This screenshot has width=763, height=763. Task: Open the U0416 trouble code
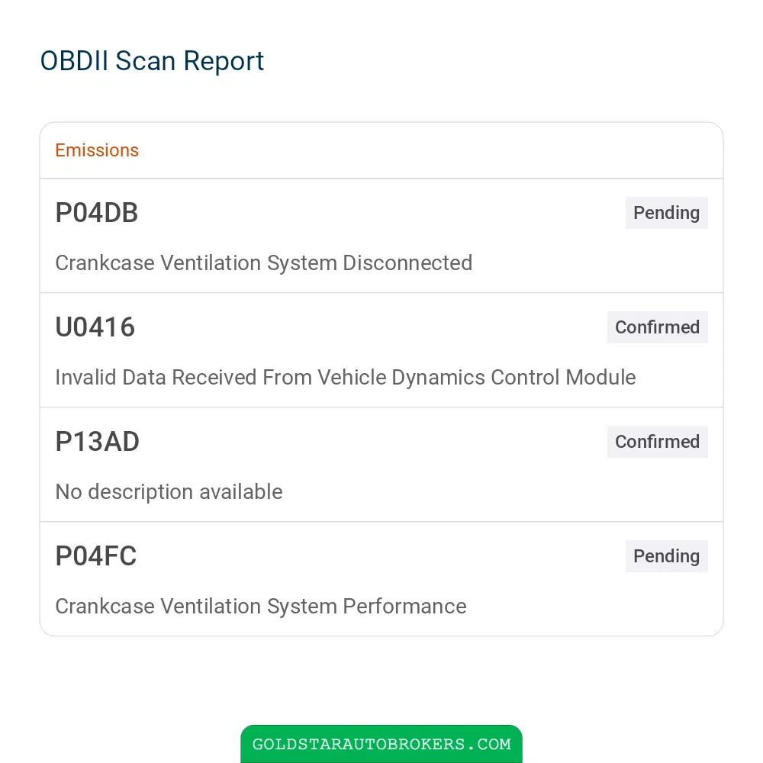[95, 327]
